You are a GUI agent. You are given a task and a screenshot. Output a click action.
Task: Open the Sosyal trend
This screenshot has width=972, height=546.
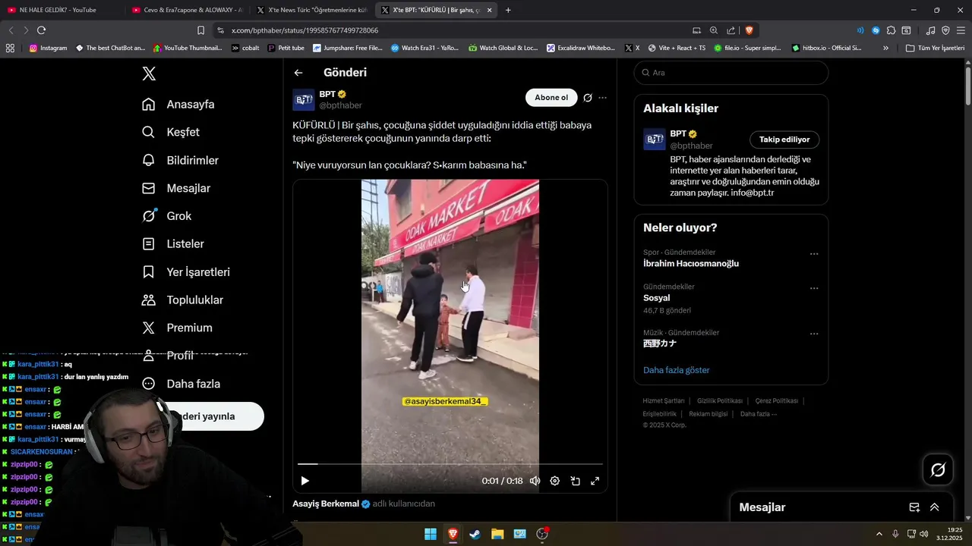point(656,298)
